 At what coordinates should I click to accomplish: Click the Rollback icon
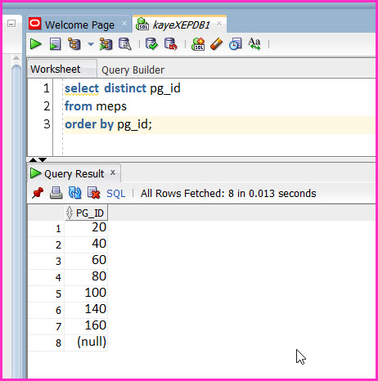pos(171,44)
